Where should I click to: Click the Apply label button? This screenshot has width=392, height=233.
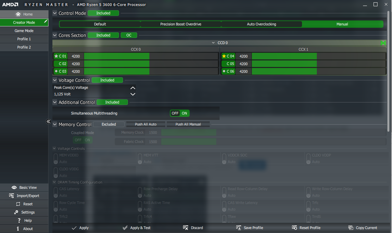[84, 228]
